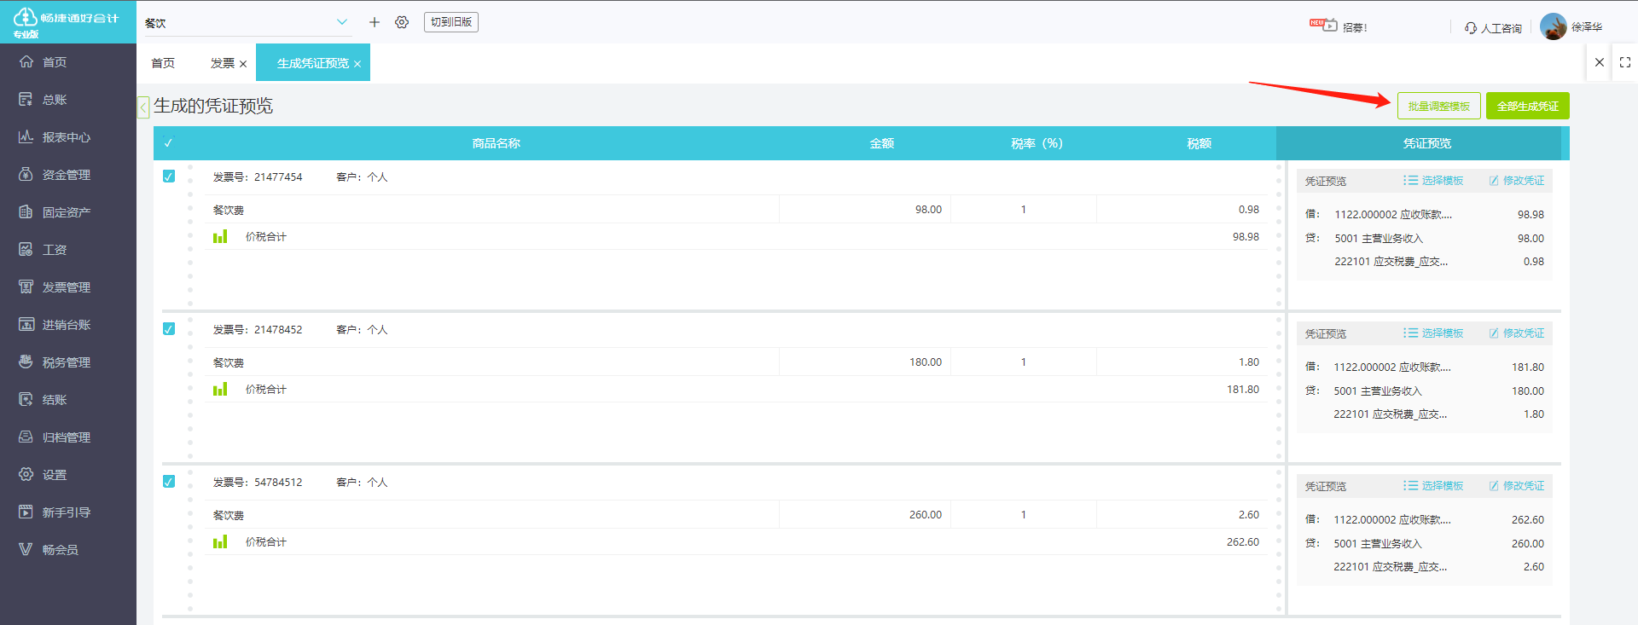The height and width of the screenshot is (625, 1638).
Task: Click the text 发票号: 21478452
Action: coord(258,330)
